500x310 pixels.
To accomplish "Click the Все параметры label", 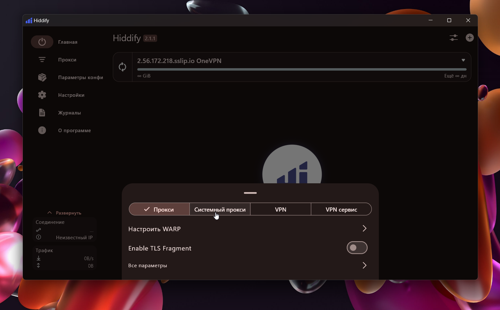I will 148,265.
